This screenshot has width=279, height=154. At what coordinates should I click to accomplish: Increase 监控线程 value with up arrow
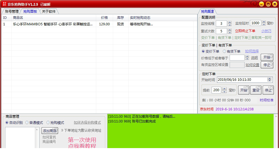coord(230,22)
